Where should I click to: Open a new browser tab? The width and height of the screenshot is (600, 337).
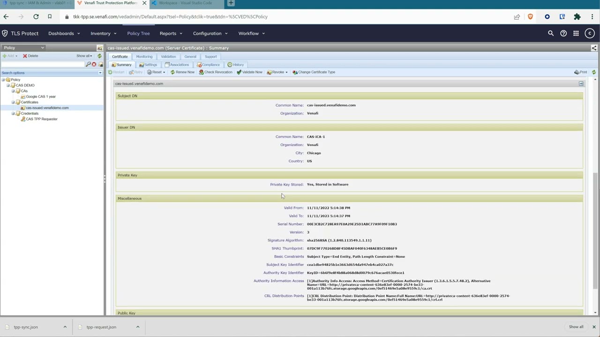(231, 3)
